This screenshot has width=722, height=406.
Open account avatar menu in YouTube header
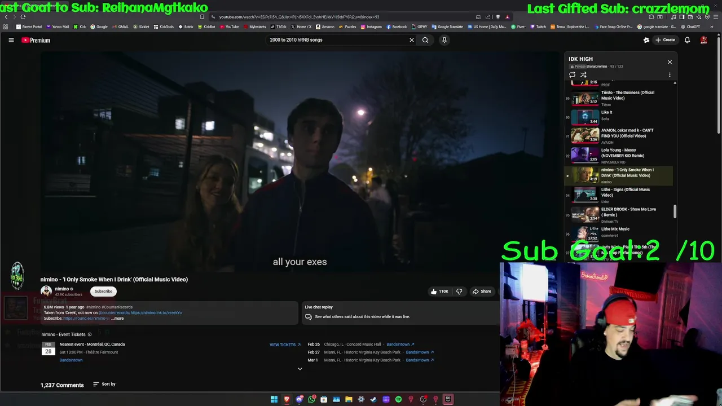pyautogui.click(x=704, y=40)
